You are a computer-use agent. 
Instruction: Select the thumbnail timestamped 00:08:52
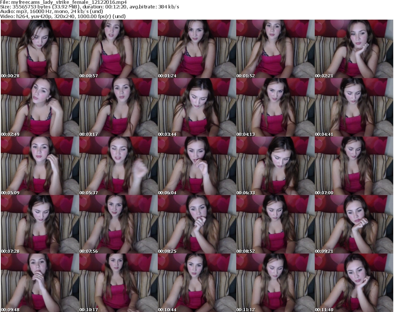275,224
